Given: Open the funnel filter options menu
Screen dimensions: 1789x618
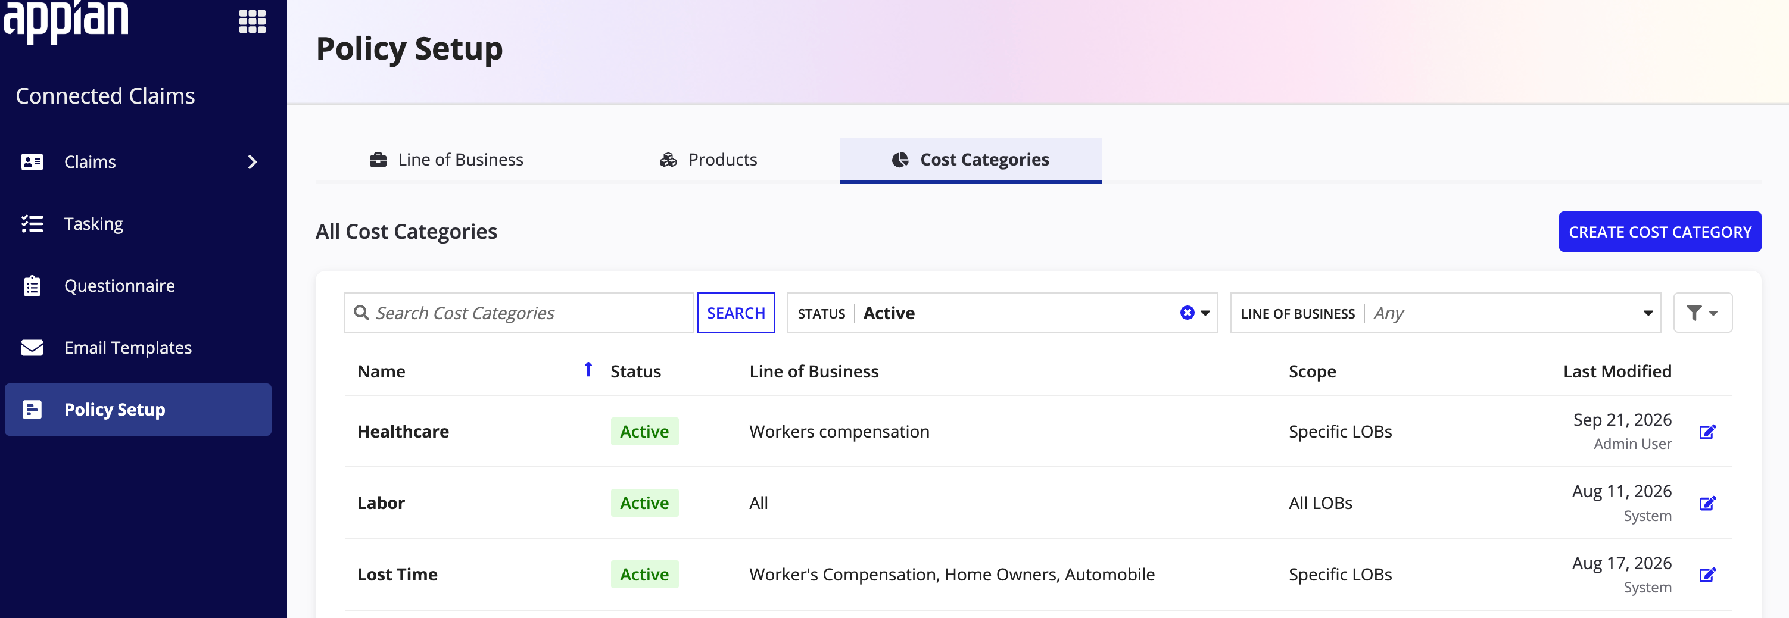Looking at the screenshot, I should 1702,313.
